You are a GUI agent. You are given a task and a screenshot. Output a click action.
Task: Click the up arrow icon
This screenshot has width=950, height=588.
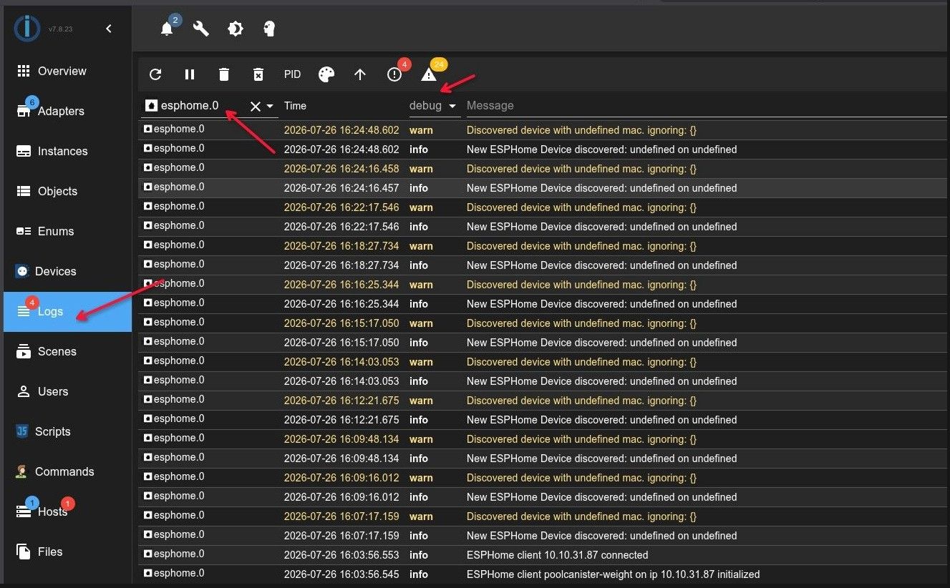[x=360, y=74]
